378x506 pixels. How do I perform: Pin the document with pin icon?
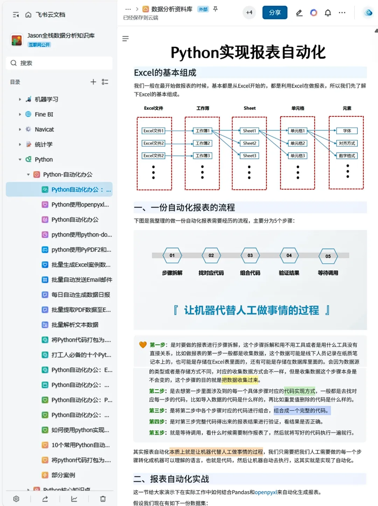(216, 9)
